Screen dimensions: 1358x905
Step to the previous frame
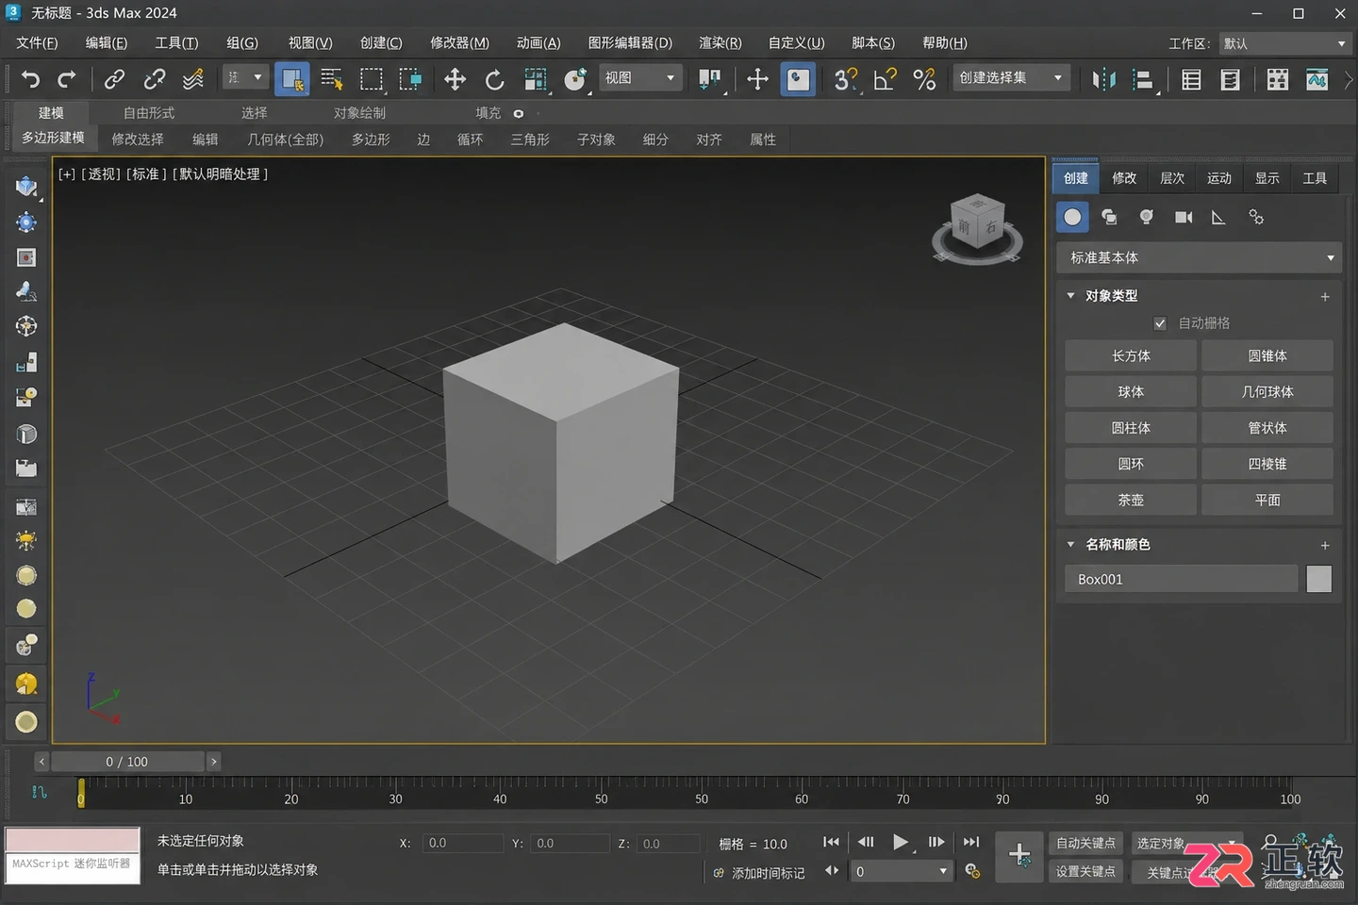click(866, 842)
